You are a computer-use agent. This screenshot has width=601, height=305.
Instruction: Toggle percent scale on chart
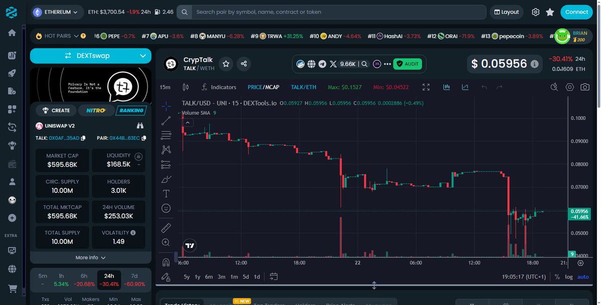(557, 276)
